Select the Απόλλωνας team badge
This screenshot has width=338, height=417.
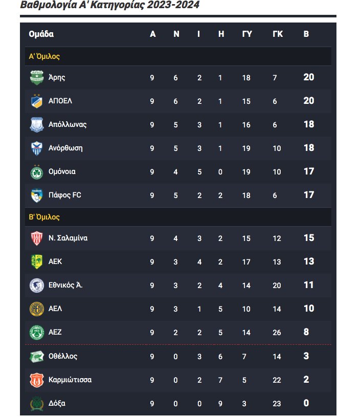click(x=37, y=125)
